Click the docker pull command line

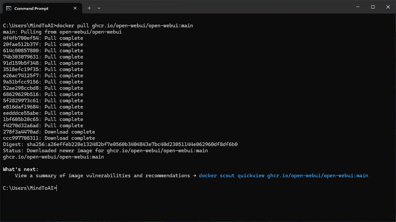coord(98,26)
